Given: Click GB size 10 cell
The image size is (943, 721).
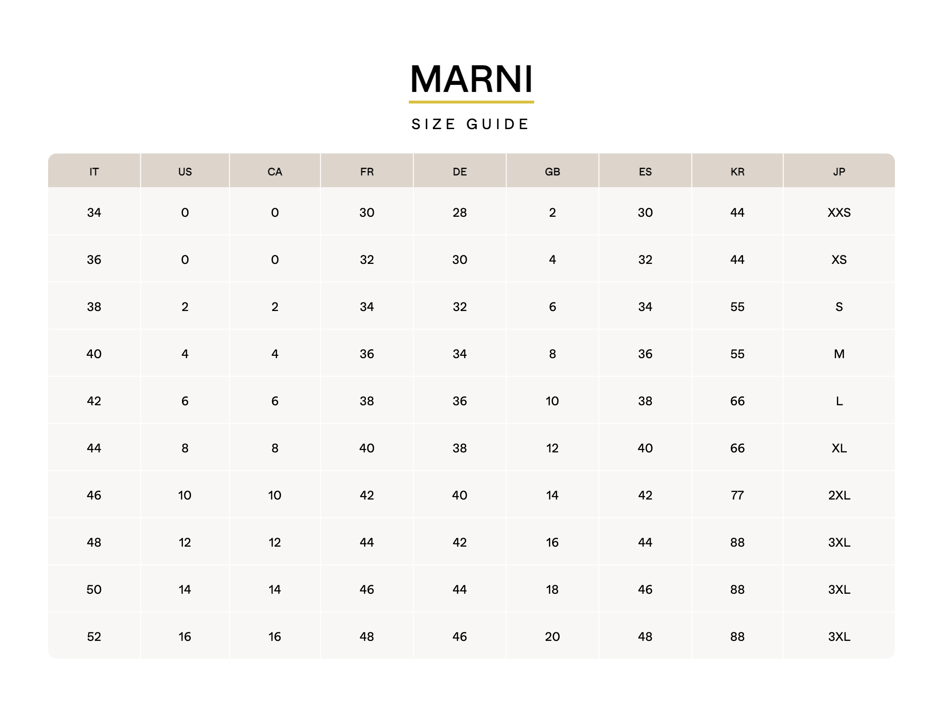Looking at the screenshot, I should tap(553, 401).
